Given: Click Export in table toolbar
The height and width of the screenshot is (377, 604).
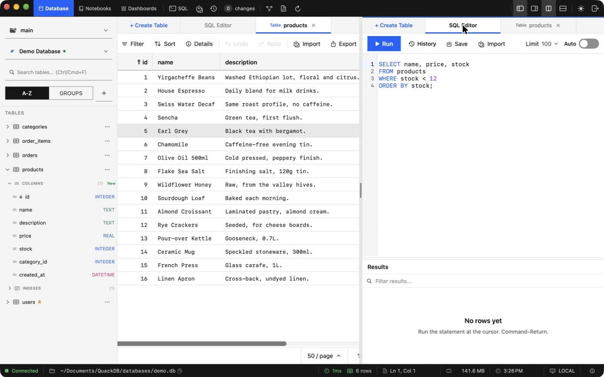Looking at the screenshot, I should [x=344, y=44].
